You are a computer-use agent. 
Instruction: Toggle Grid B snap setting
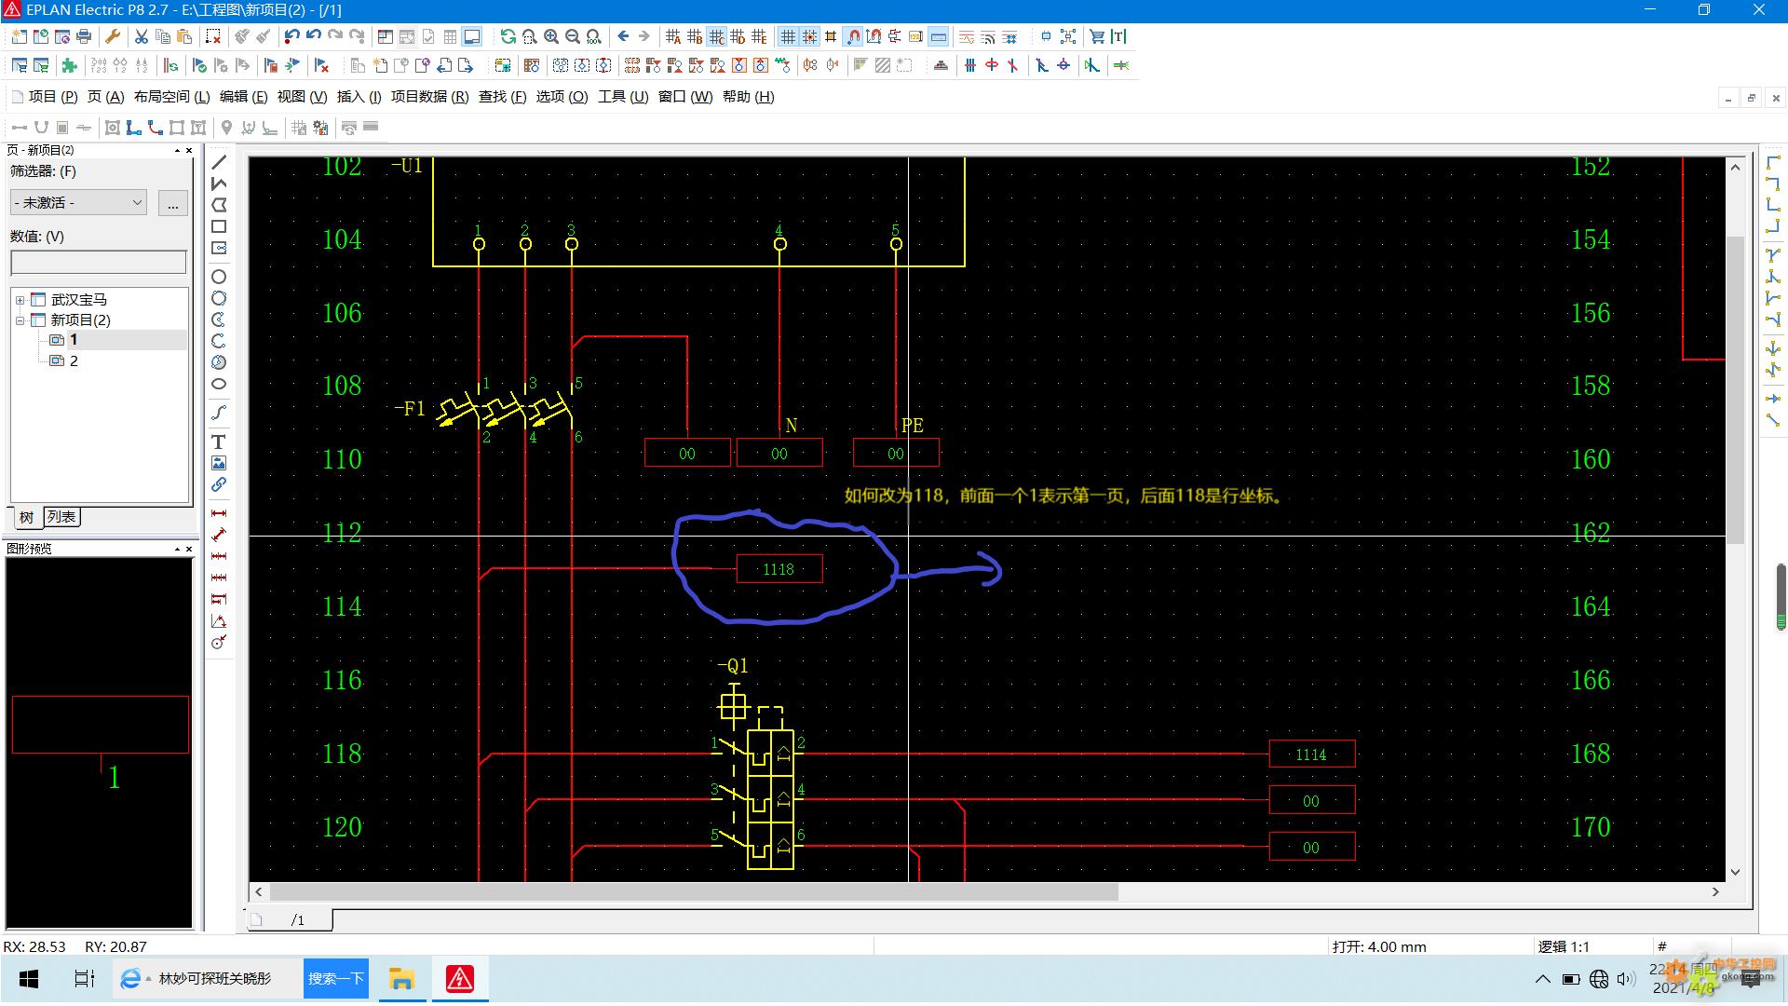[695, 36]
